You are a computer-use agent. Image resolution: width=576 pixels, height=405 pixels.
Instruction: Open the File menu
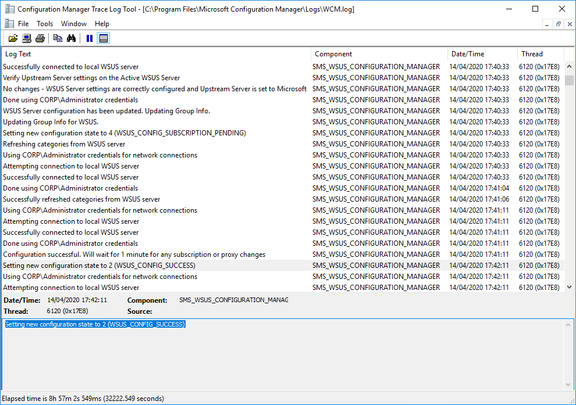tap(23, 24)
